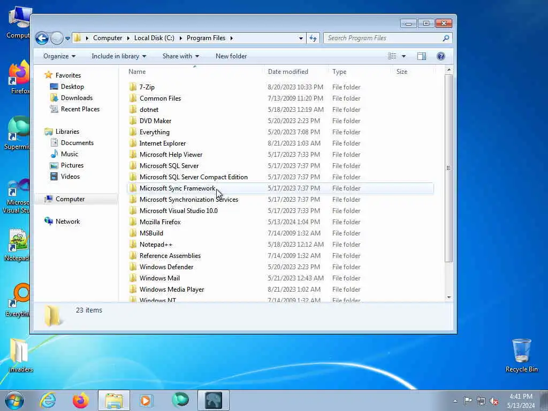
Task: Select the MSBuild folder
Action: tap(151, 233)
